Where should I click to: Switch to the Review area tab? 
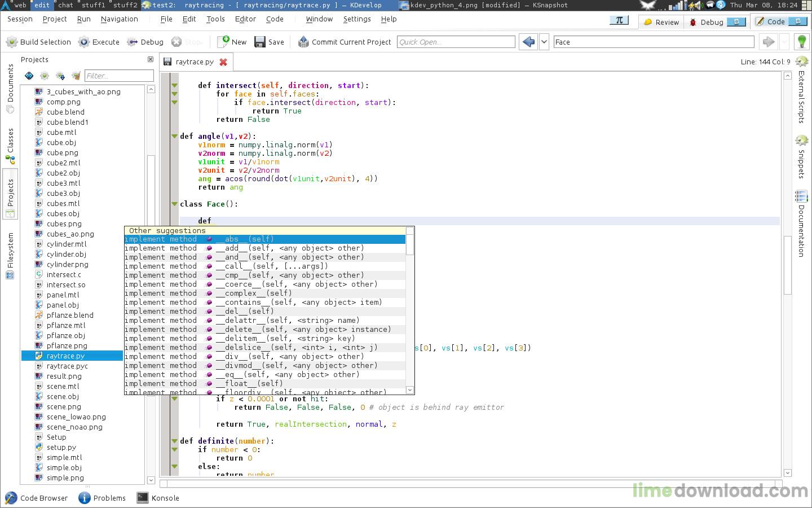pos(661,22)
